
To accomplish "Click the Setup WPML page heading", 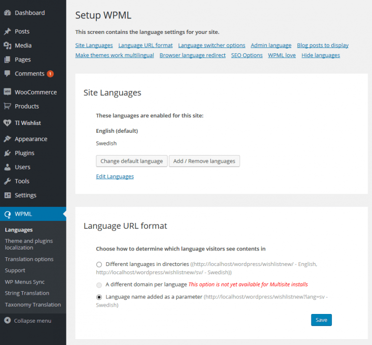I will (103, 16).
